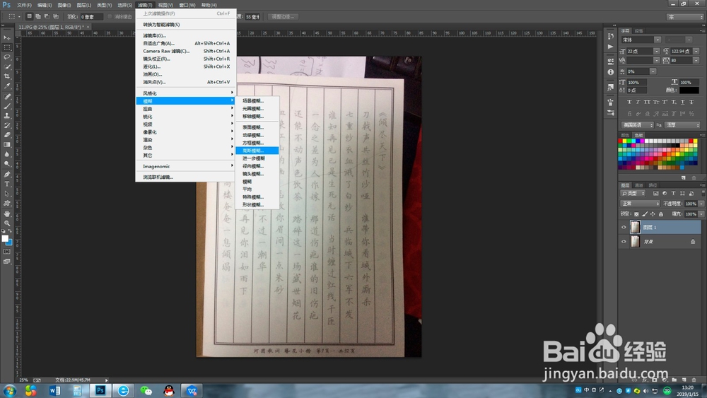Open the anti-aliasing 浑厚 dropdown
This screenshot has width=707, height=398.
pyautogui.click(x=683, y=125)
